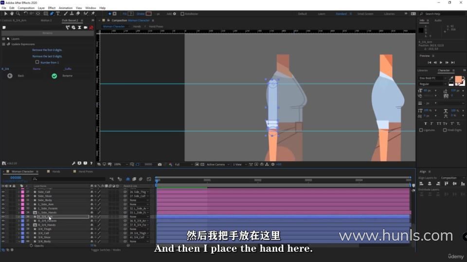Viewport: 467px width, 262px height.
Task: Step to the next frame in Preview
Action: click(x=447, y=63)
